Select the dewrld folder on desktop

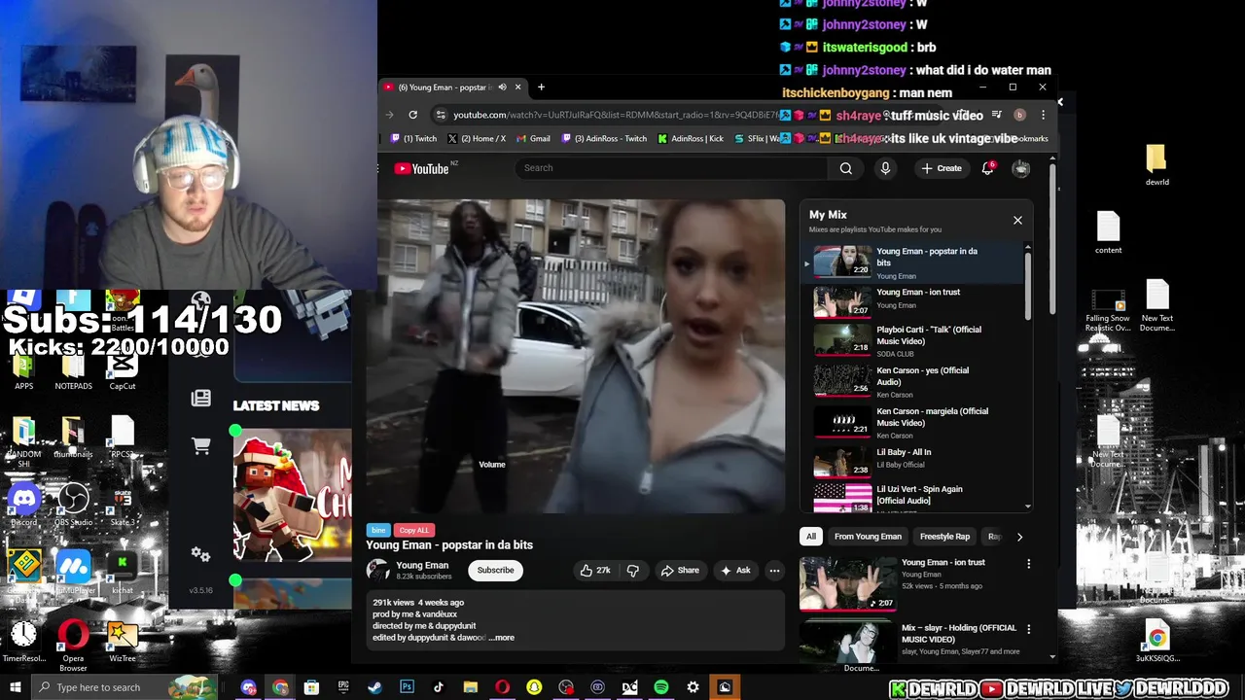(1156, 165)
